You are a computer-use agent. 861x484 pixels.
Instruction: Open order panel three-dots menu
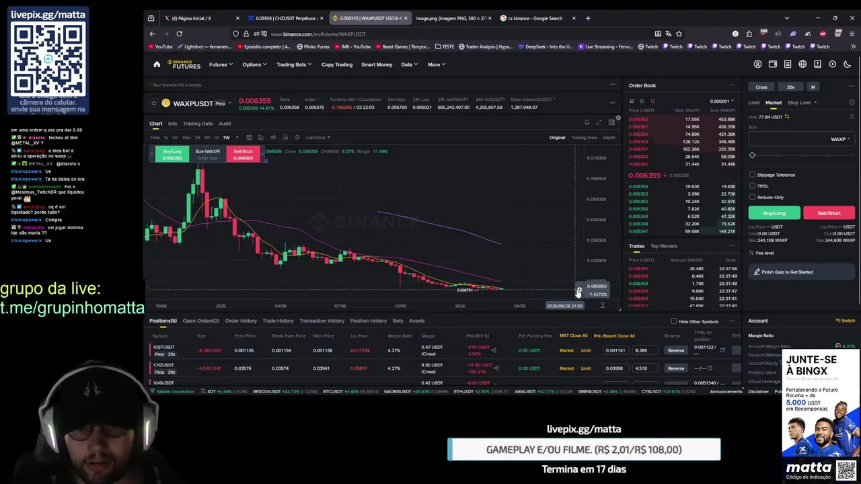click(852, 85)
